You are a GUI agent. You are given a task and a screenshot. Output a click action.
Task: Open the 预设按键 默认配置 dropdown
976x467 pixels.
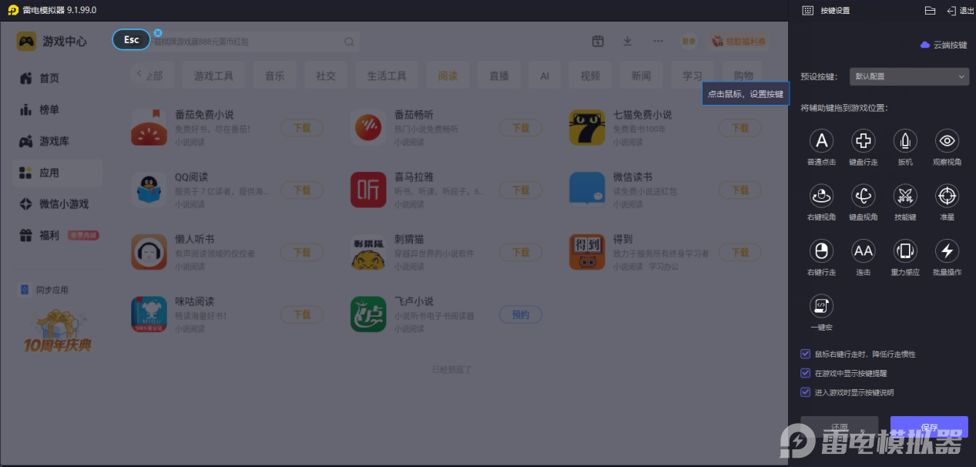click(909, 76)
